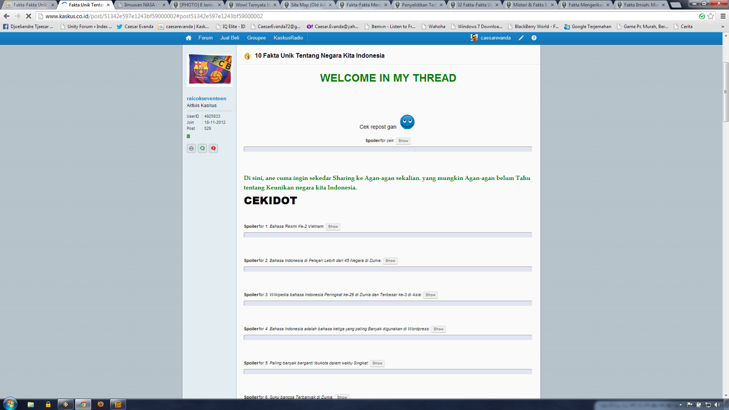Screen dimensions: 729x410
Task: Click the blue smiley emoticon
Action: pyautogui.click(x=407, y=122)
